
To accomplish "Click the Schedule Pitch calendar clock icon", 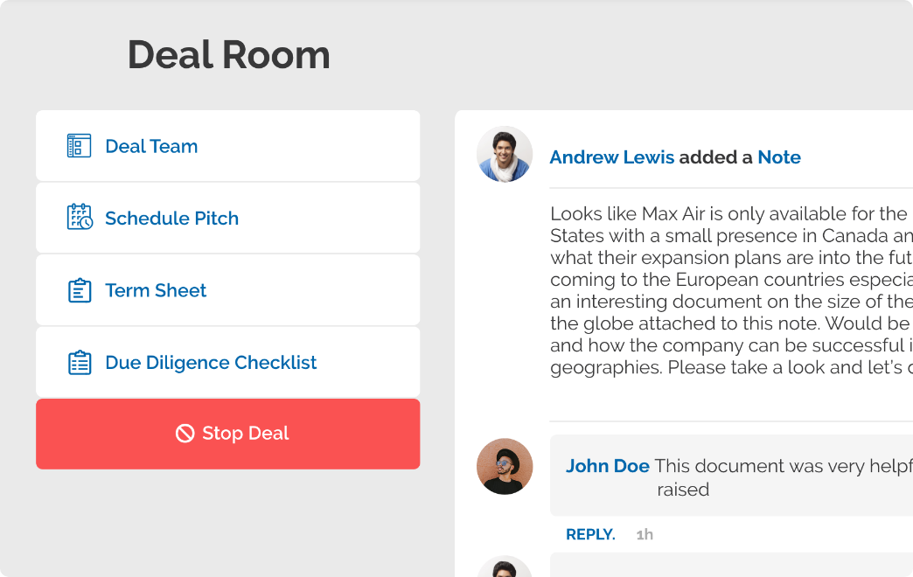I will pyautogui.click(x=80, y=218).
